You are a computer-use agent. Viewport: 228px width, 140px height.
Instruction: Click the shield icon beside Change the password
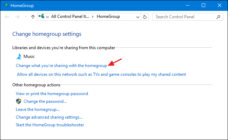[x=19, y=101]
